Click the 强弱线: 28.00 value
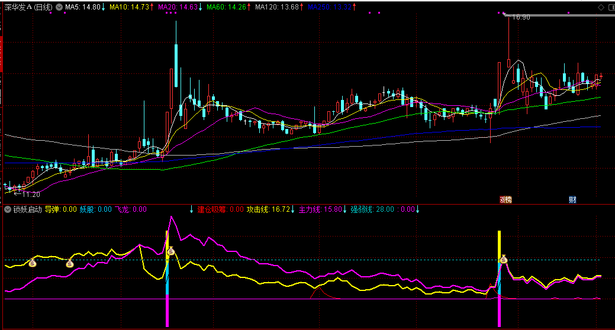 (372, 210)
